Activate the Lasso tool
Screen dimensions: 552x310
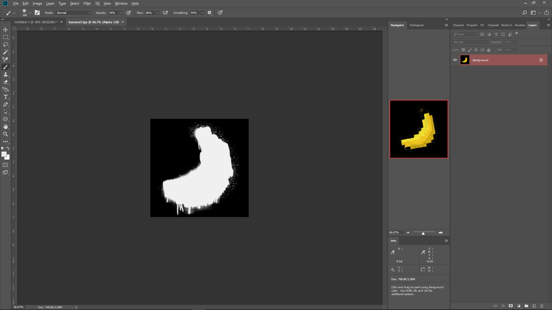5,44
